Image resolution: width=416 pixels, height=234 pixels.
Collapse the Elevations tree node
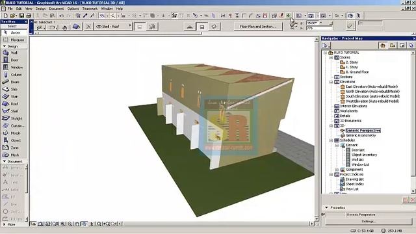pos(331,82)
